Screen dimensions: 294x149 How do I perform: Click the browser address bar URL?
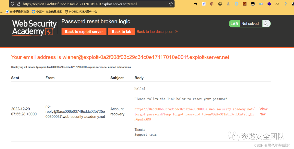pos(80,4)
